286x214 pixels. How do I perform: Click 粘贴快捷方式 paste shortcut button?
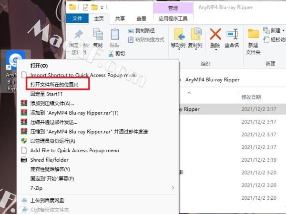(x=146, y=39)
